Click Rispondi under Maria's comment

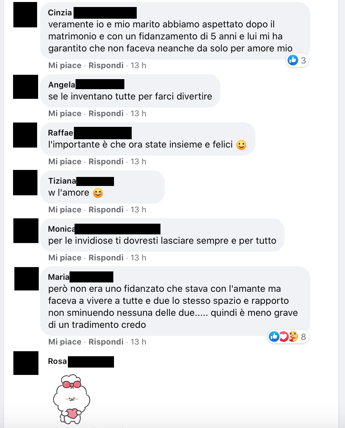[x=106, y=342]
